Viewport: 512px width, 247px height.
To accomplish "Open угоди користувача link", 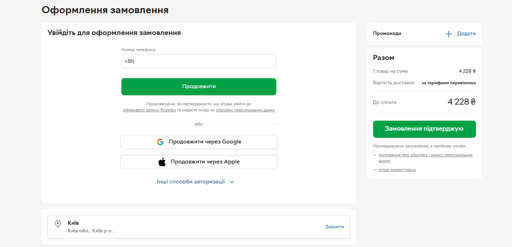I will click(397, 170).
